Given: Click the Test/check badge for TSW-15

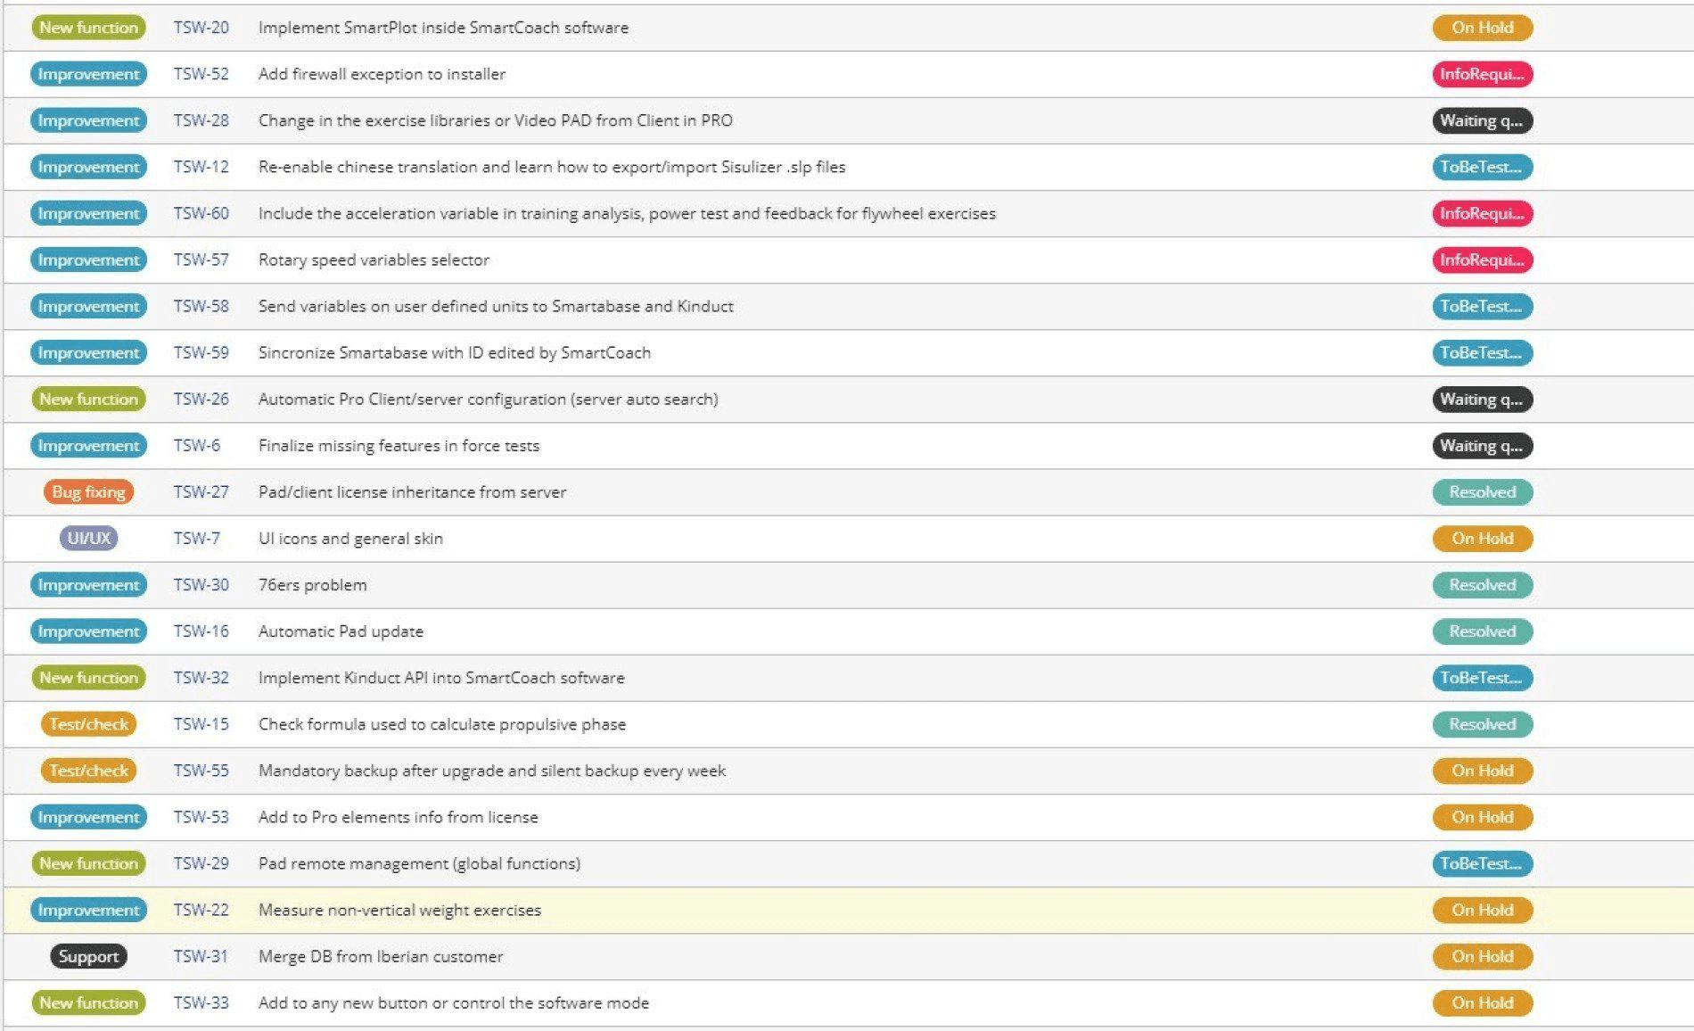Looking at the screenshot, I should click(x=87, y=724).
